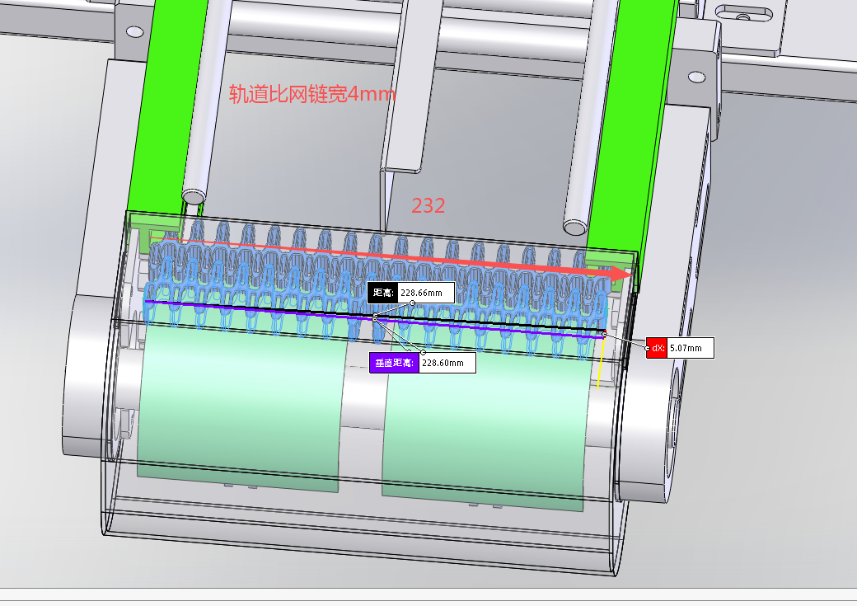Click the 距离 228.66mm measurement label
857x606 pixels.
411,293
